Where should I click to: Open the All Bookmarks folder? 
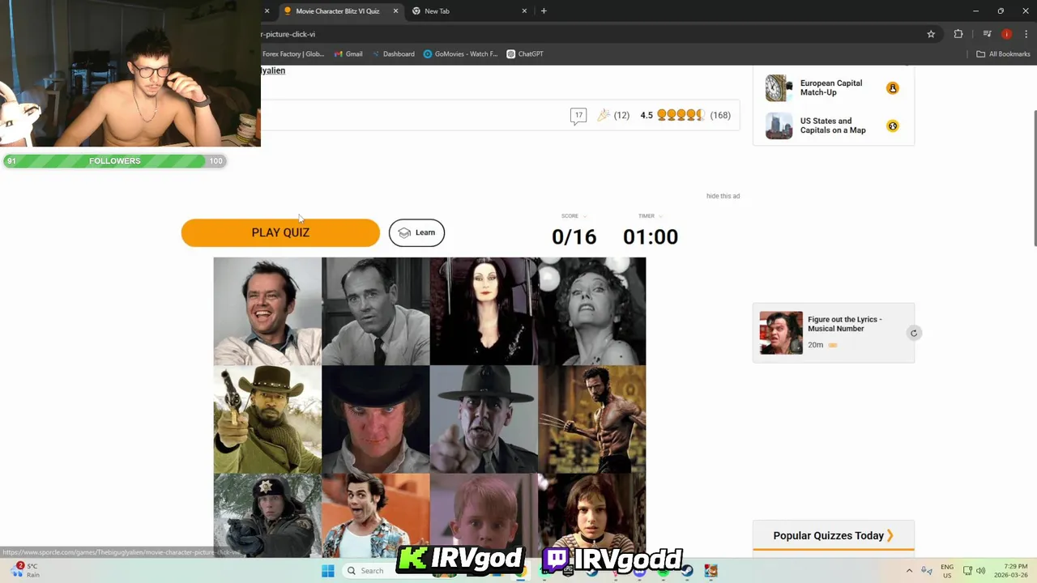(1003, 54)
